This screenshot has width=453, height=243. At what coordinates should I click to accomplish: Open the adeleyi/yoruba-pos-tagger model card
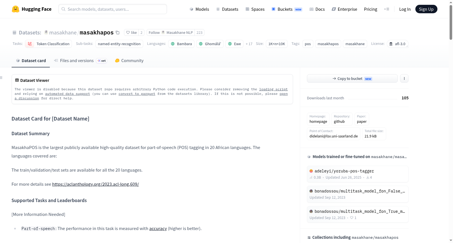[x=358, y=174]
